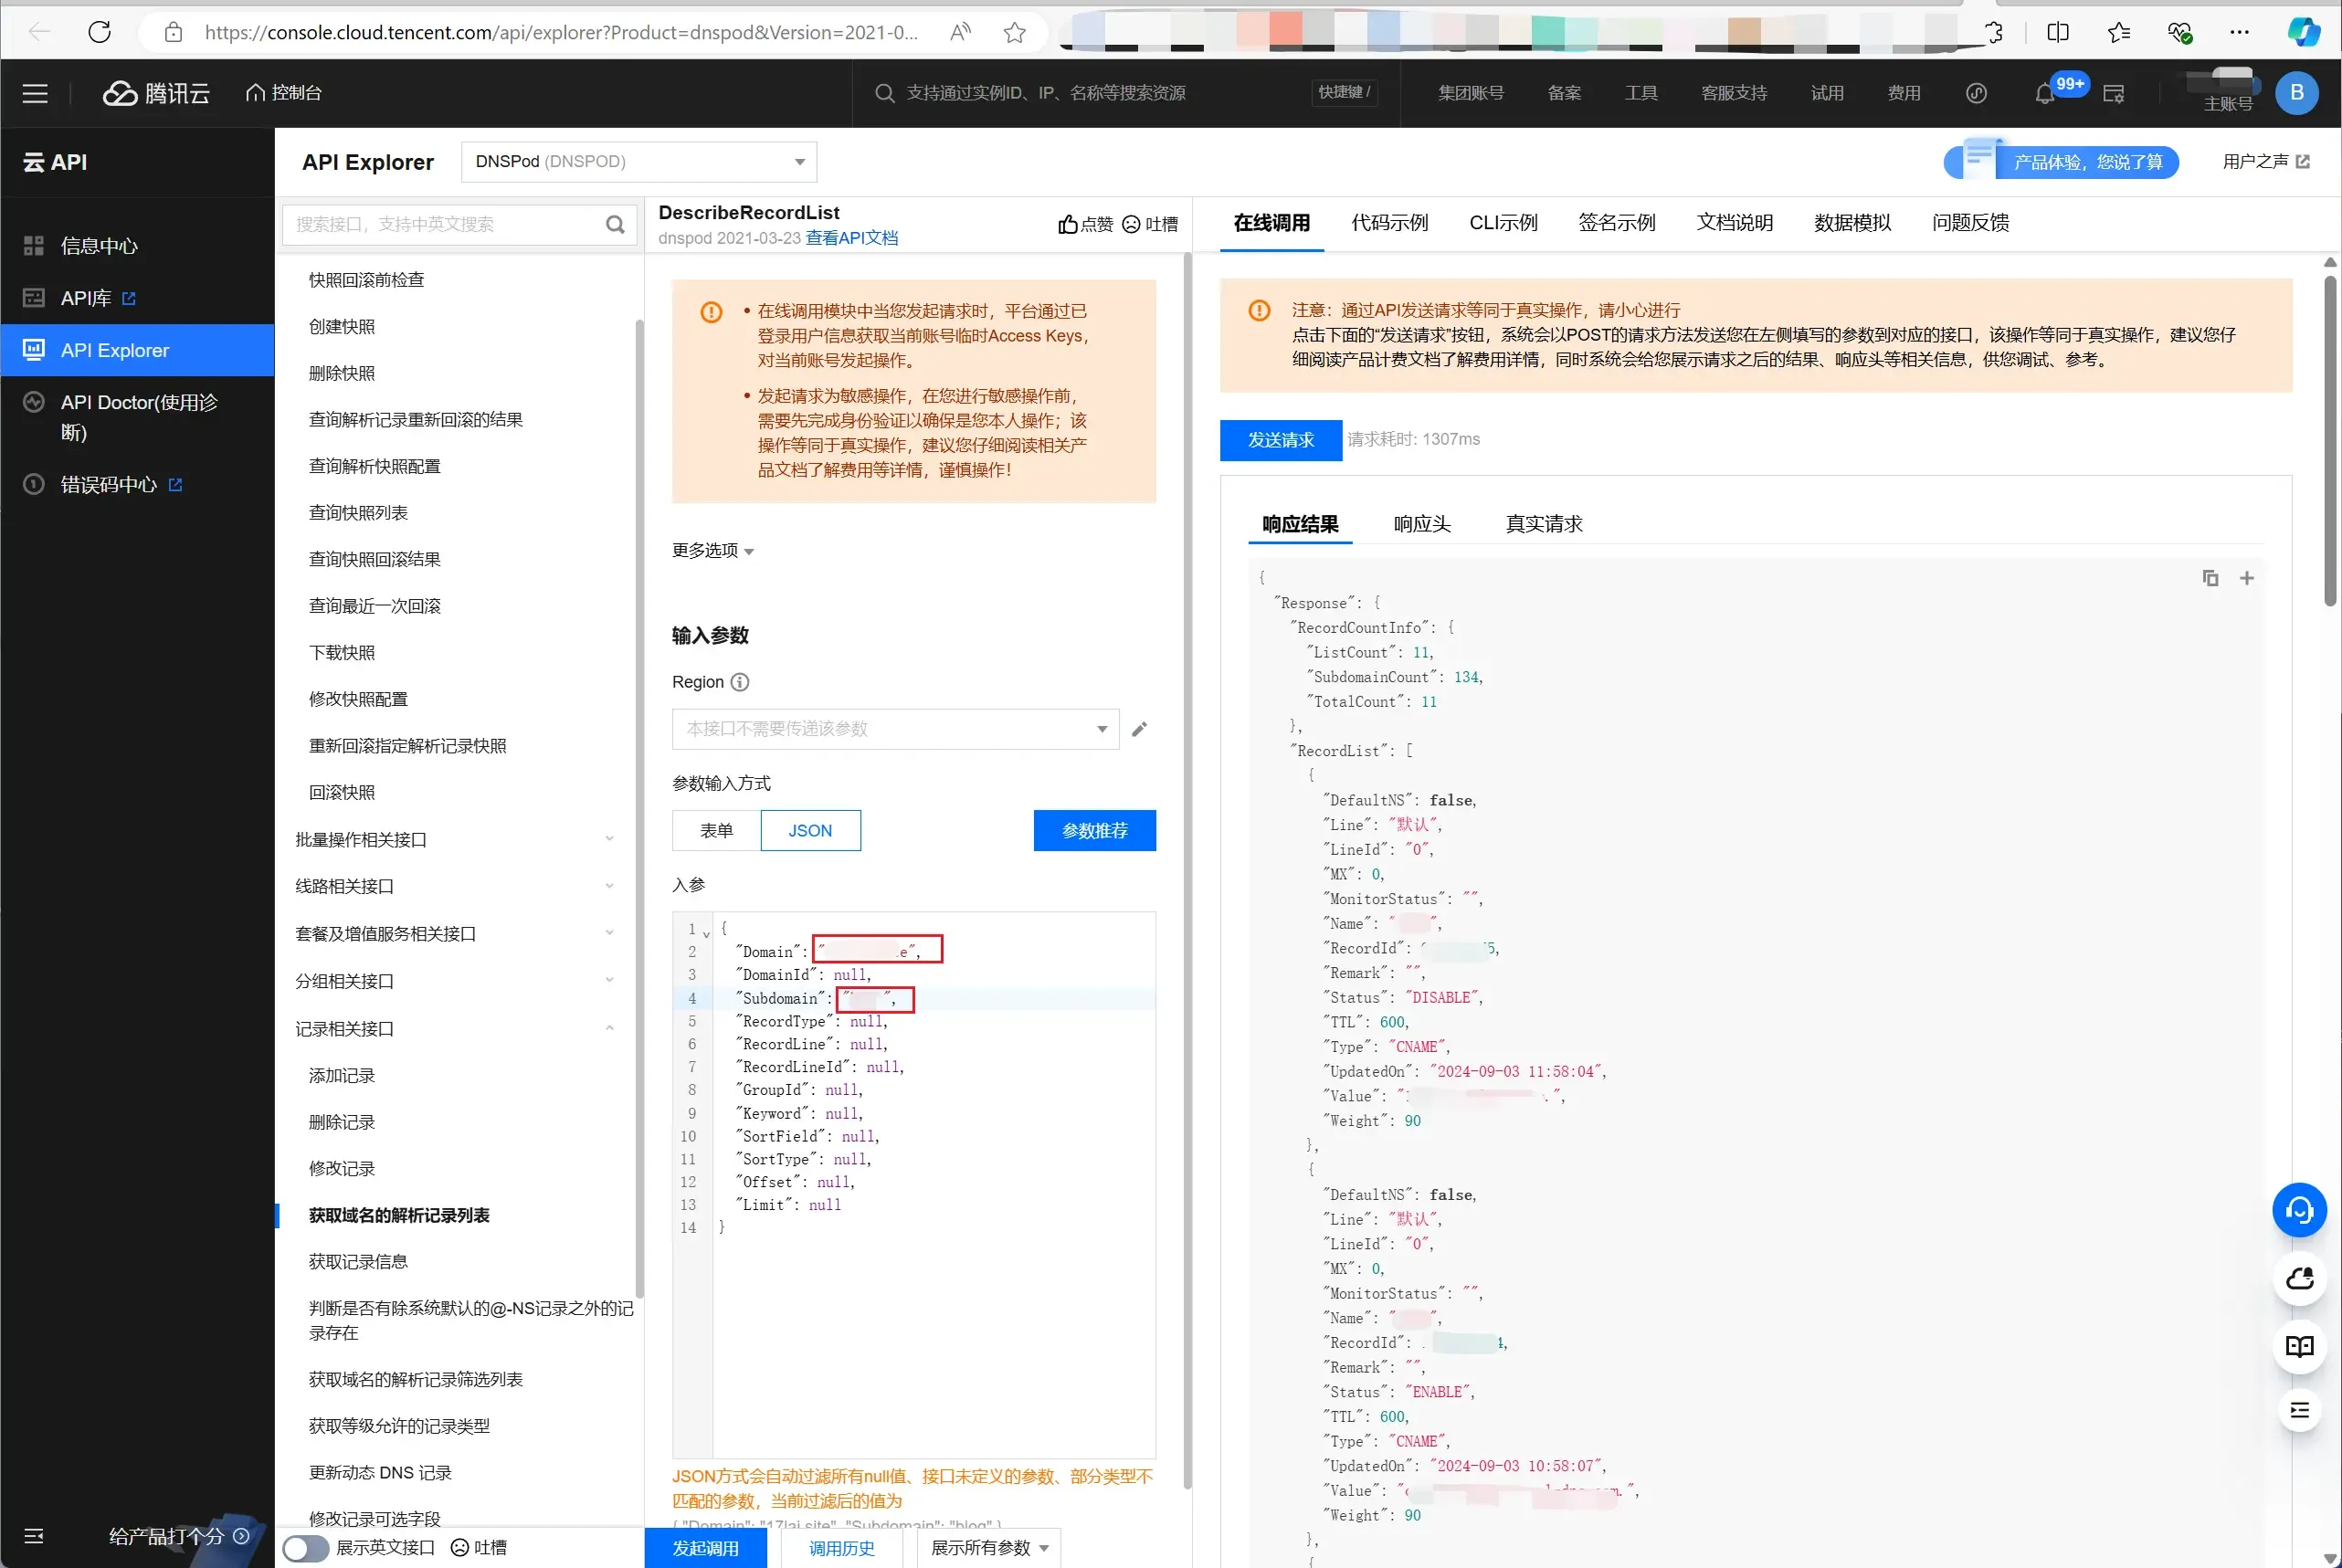
Task: Copy the response JSON with copy icon
Action: pos(2210,578)
